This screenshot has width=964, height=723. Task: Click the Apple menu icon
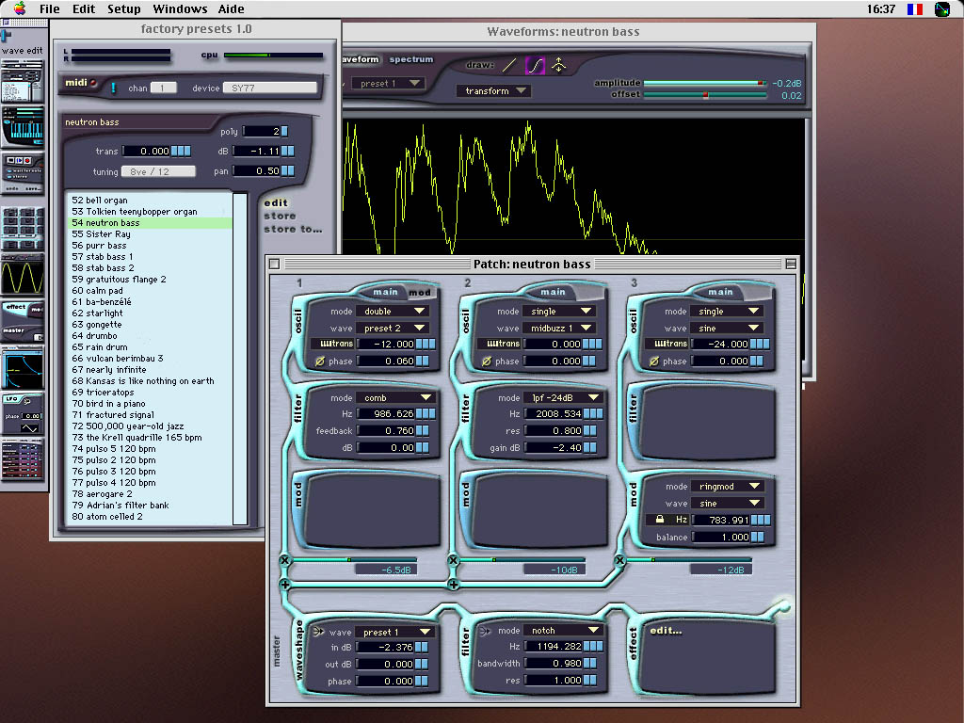click(x=19, y=8)
